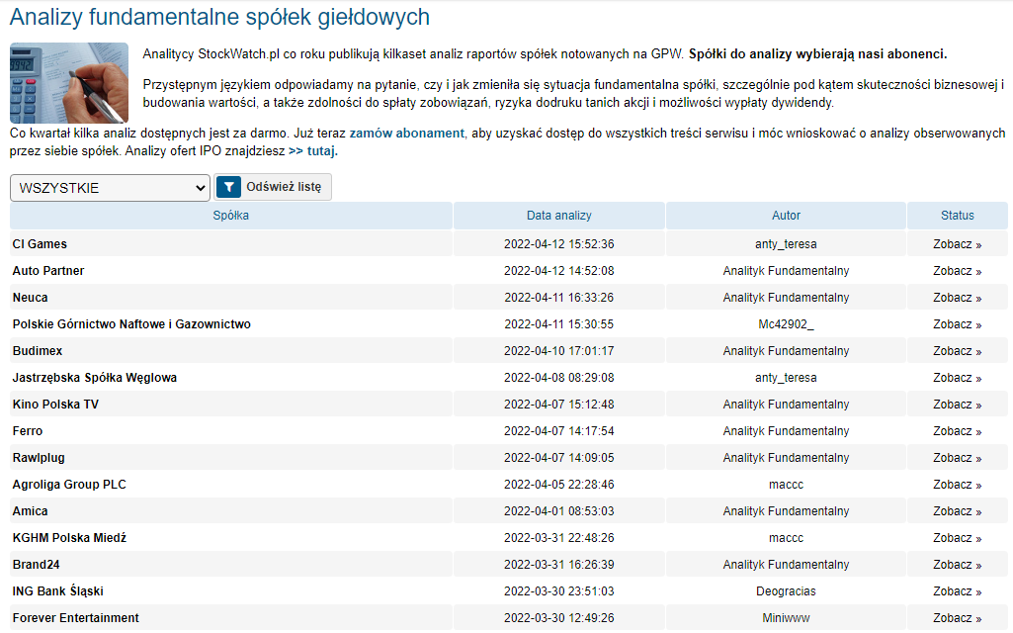The width and height of the screenshot is (1013, 633).
Task: Select the Auto Partner company name
Action: tap(48, 271)
